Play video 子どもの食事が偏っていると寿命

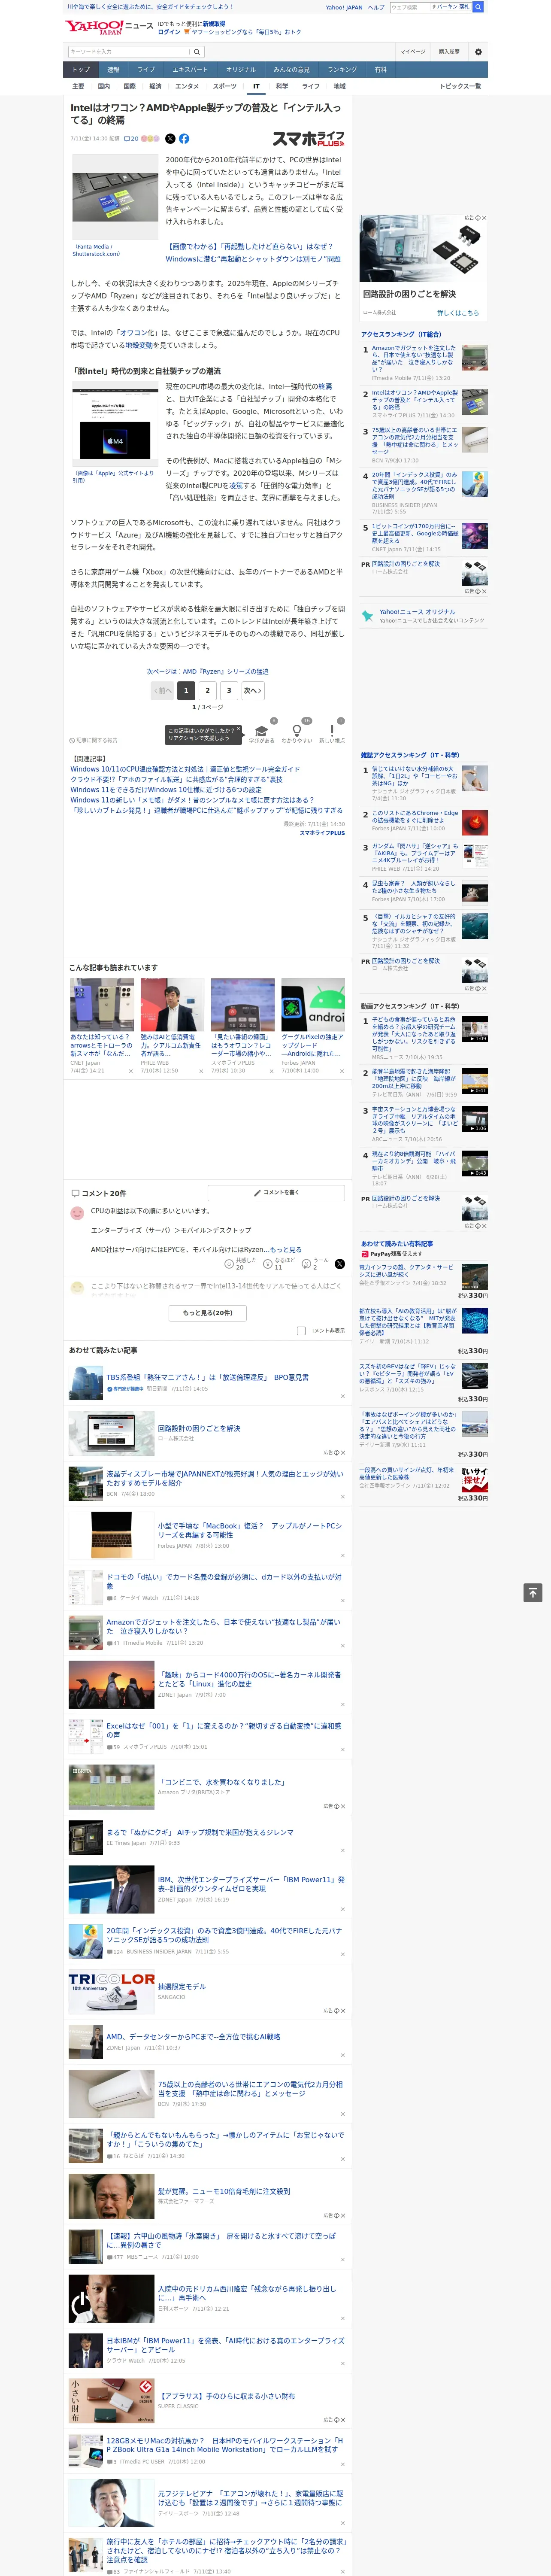click(x=475, y=1030)
